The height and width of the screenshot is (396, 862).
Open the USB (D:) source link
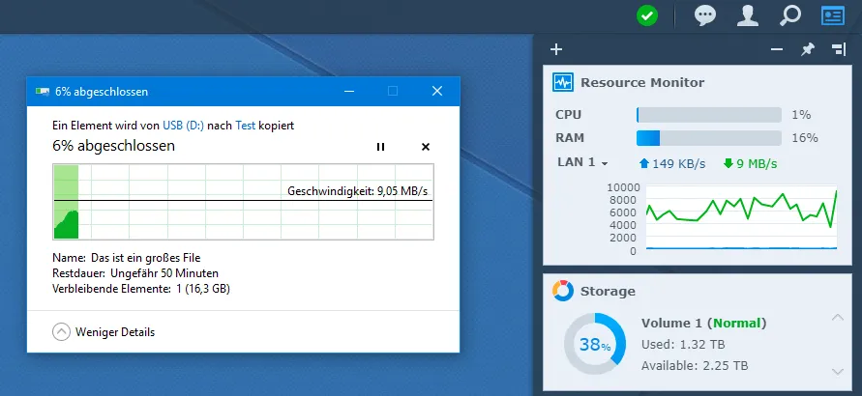[183, 126]
